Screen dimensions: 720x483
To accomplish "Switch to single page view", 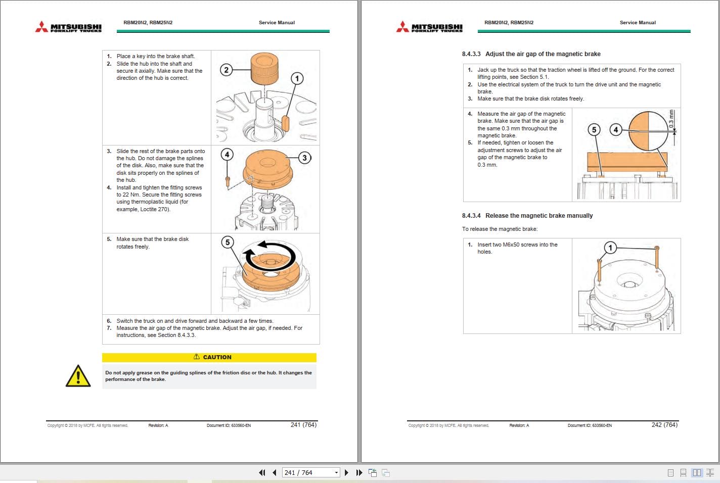I will pos(670,473).
